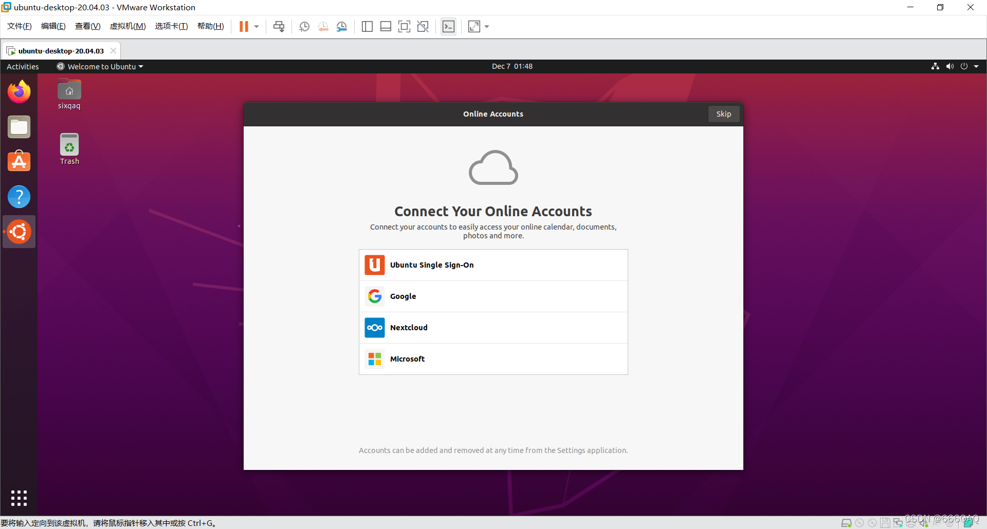Open the power options dropdown beside pause button
Image resolution: width=987 pixels, height=529 pixels.
click(x=257, y=27)
